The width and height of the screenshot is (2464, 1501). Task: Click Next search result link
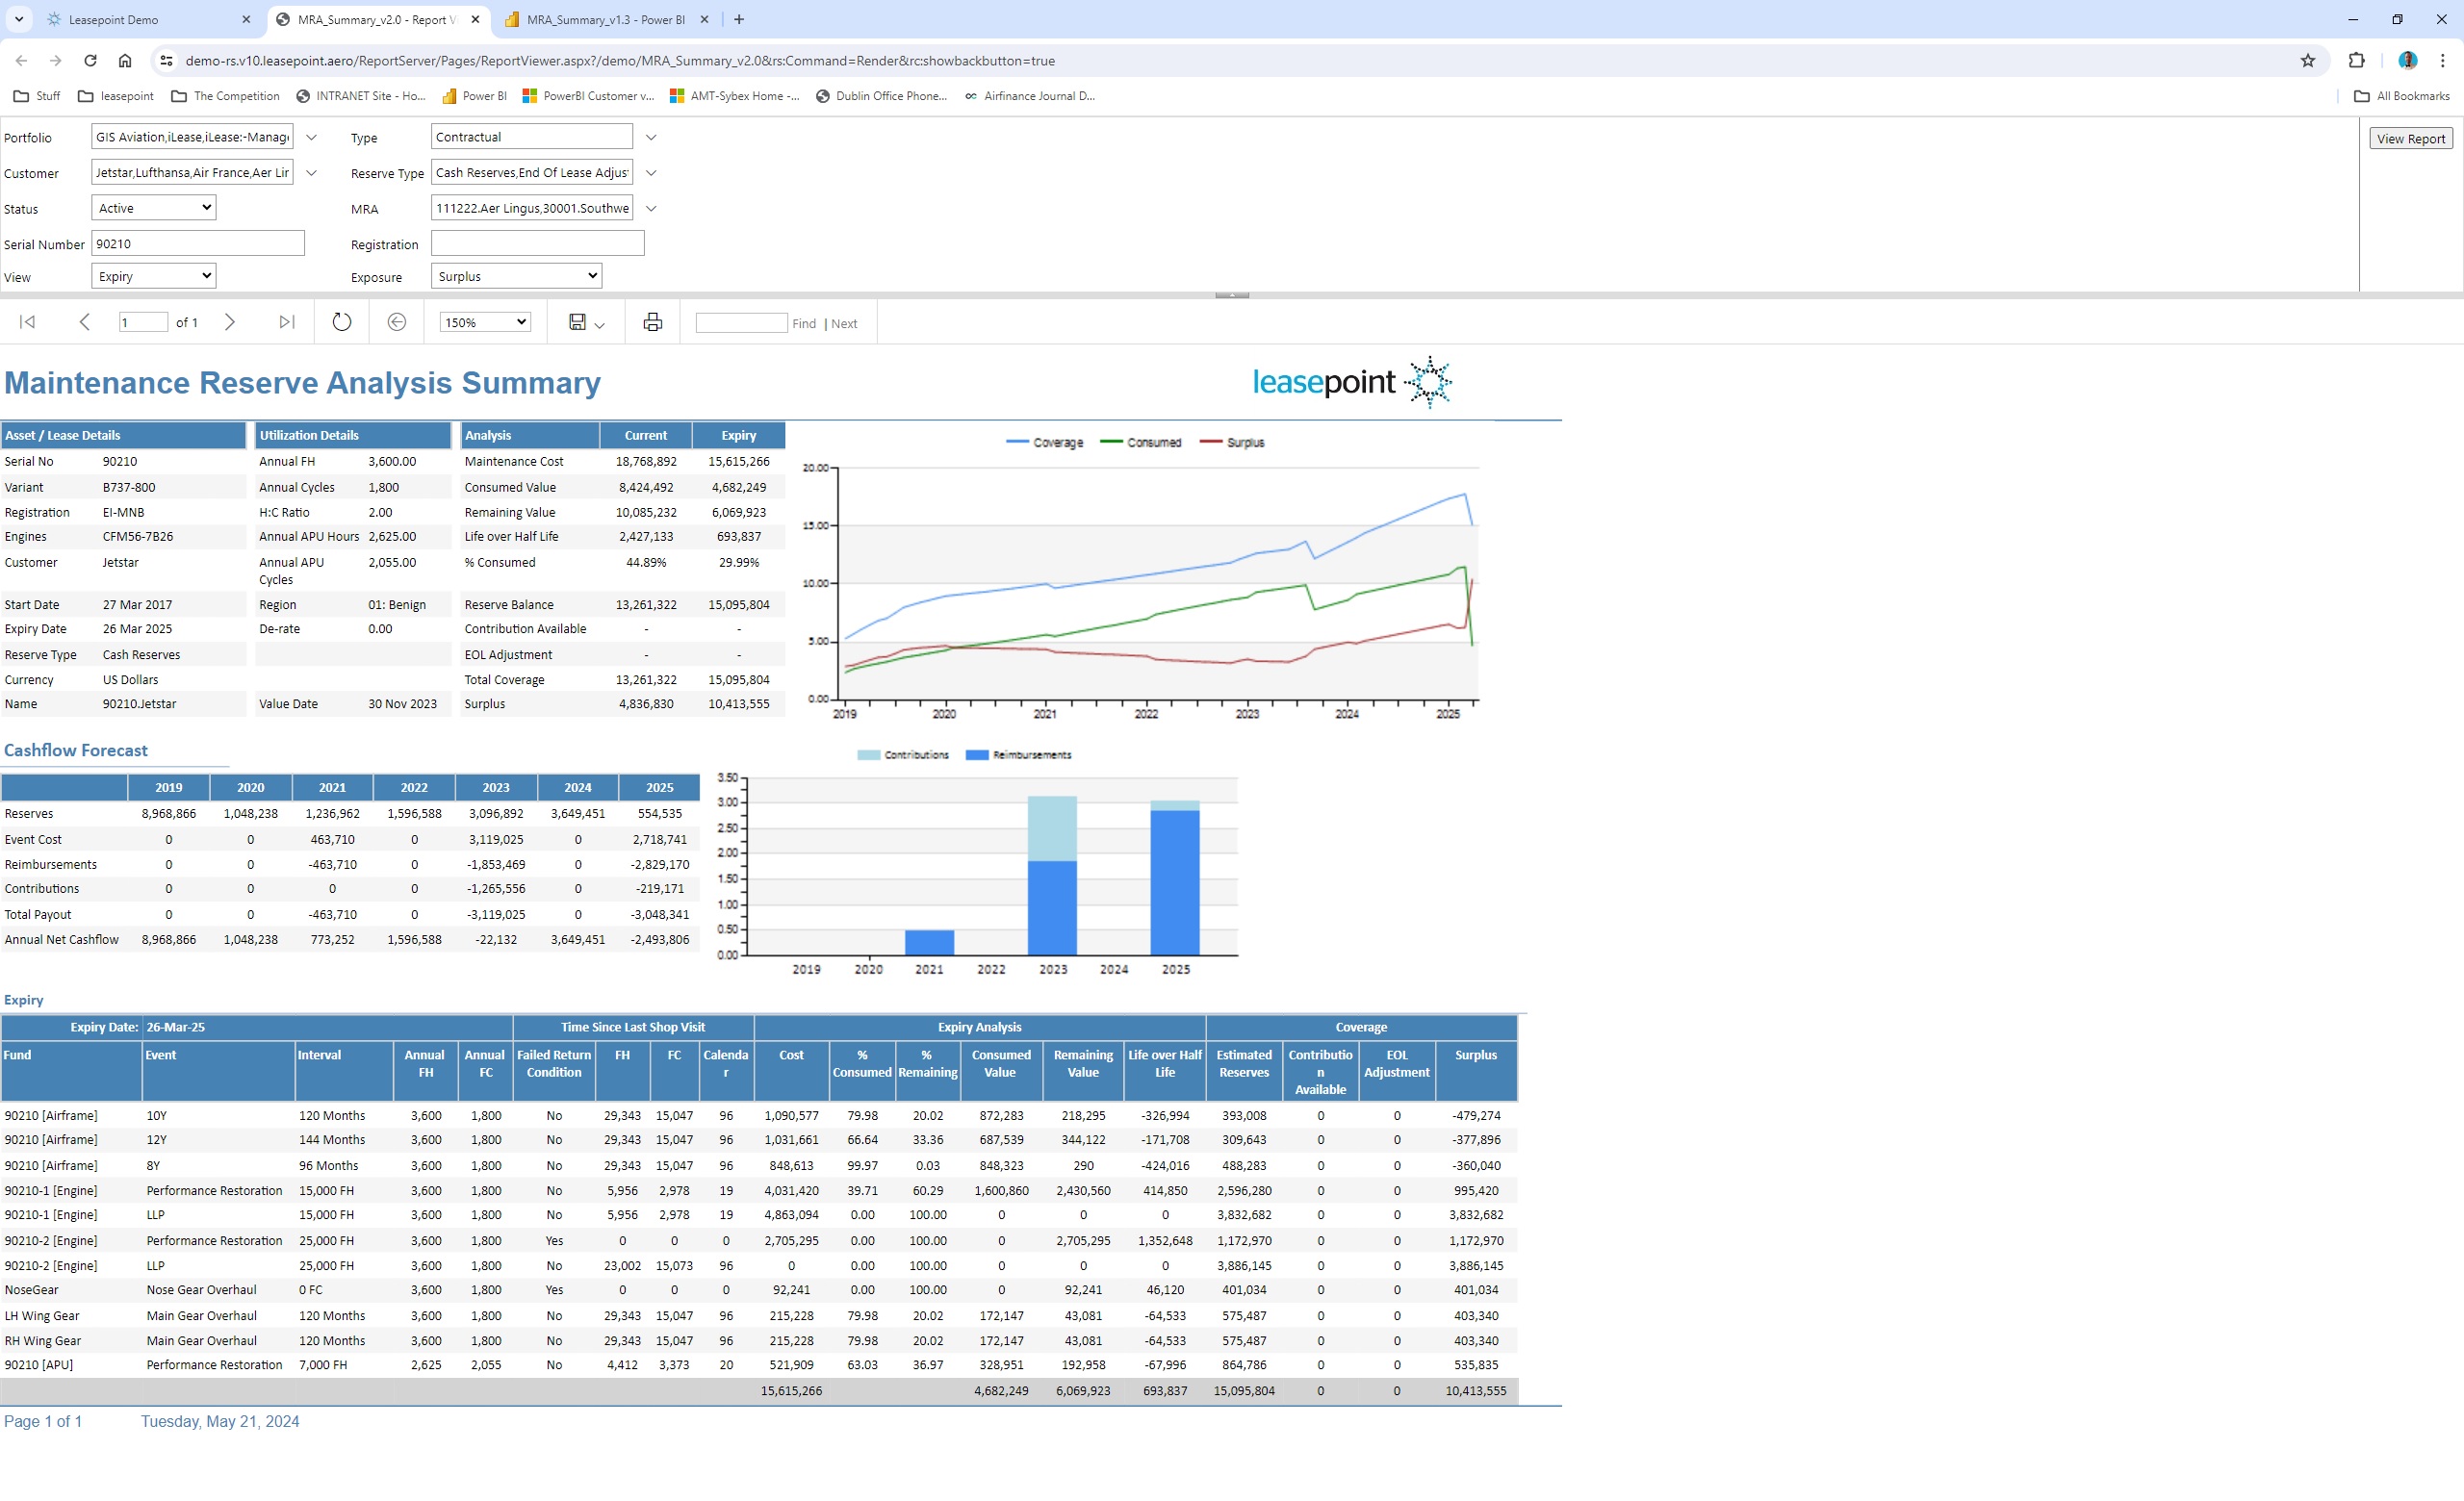point(844,322)
